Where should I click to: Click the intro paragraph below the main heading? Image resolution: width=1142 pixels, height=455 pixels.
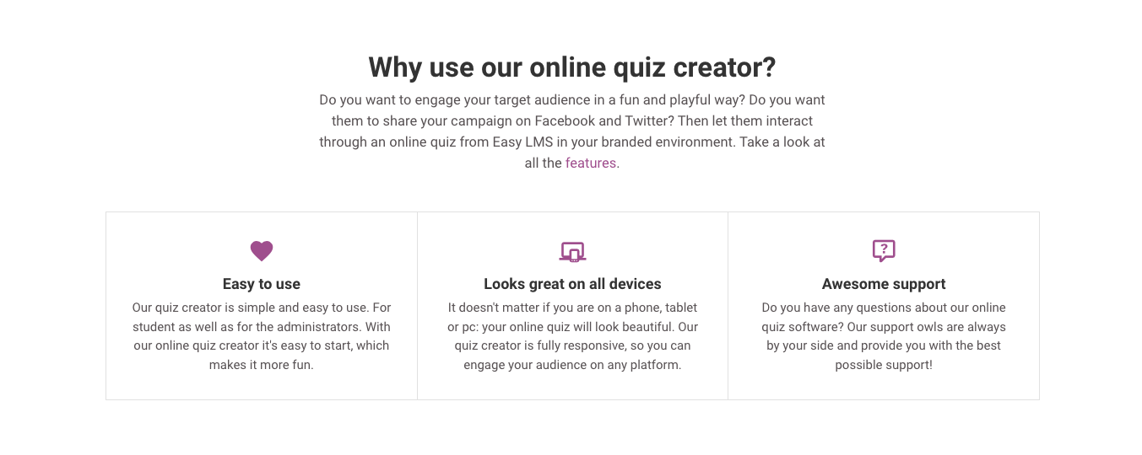pyautogui.click(x=571, y=131)
